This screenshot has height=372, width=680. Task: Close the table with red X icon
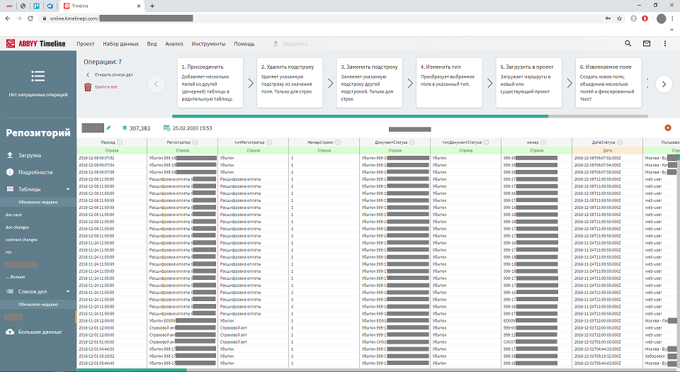(x=667, y=128)
